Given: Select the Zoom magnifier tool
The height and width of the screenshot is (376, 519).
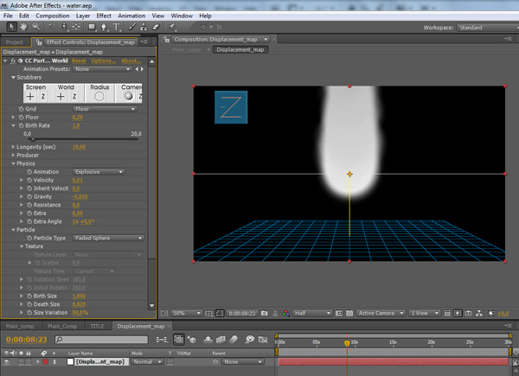Looking at the screenshot, I should coord(35,27).
